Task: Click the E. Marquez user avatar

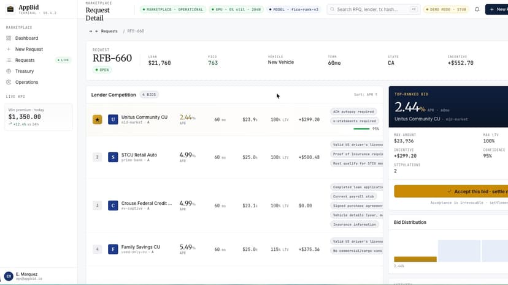Action: pos(9,276)
